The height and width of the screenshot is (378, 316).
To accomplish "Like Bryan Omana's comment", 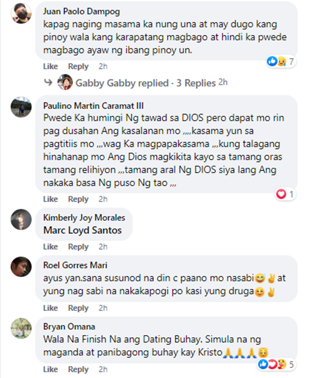I will pos(51,369).
